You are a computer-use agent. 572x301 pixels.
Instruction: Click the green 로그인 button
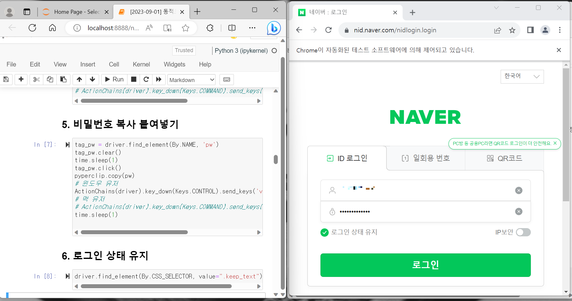point(425,265)
